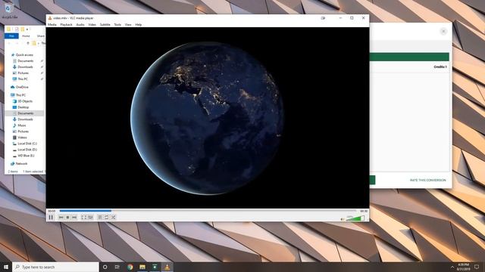Image resolution: width=485 pixels, height=272 pixels.
Task: Open Documents under Quick access
Action: point(25,61)
